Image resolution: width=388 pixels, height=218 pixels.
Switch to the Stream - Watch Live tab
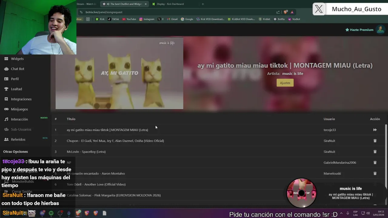[86, 4]
